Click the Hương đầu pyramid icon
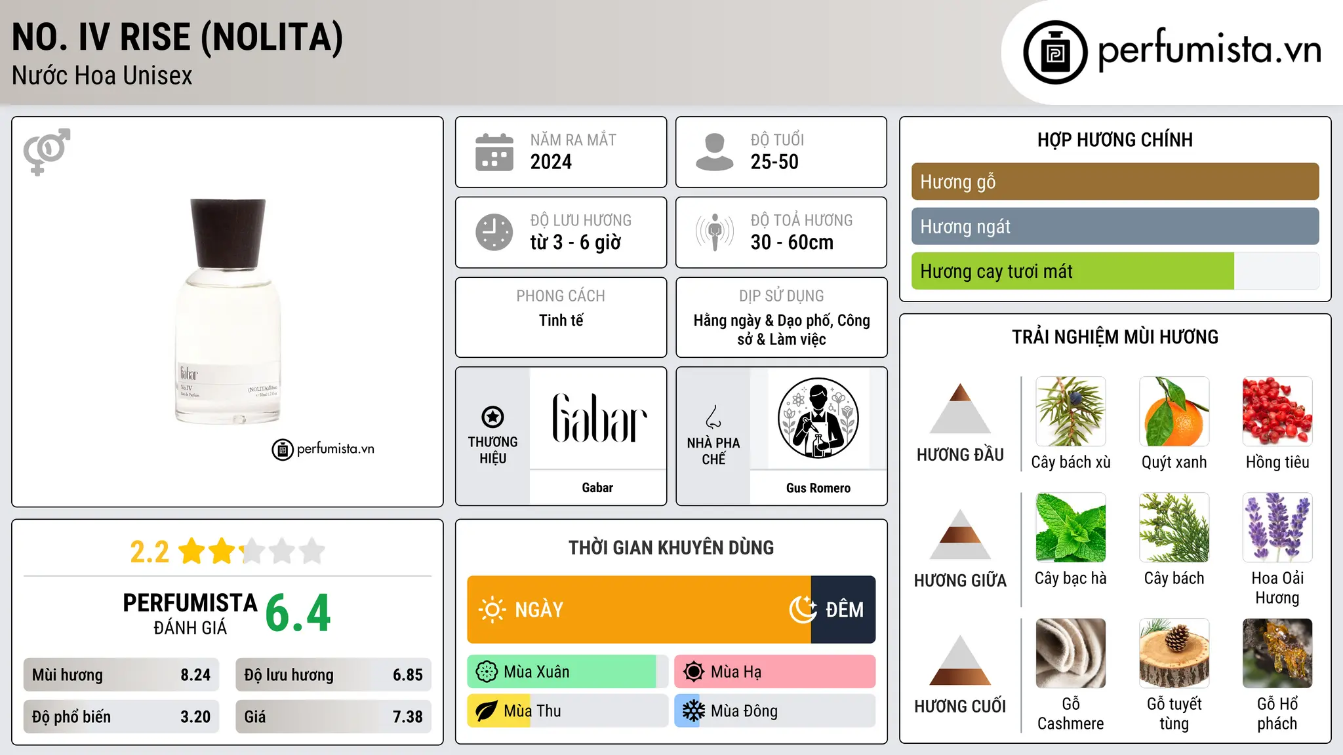This screenshot has width=1343, height=755. [960, 408]
